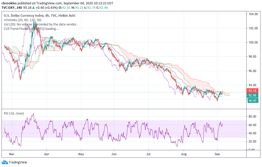Click the H:93.21 high value in header
This screenshot has width=262, height=167.
click(x=77, y=7)
